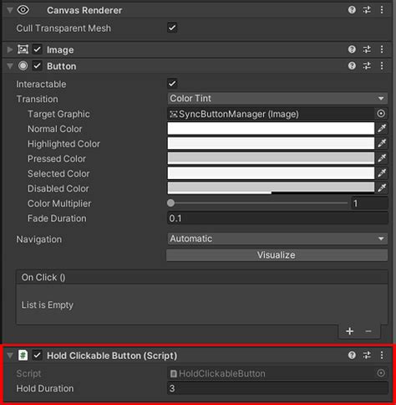Pick Disabled Color with eyedropper
396x405 pixels.
pos(382,188)
